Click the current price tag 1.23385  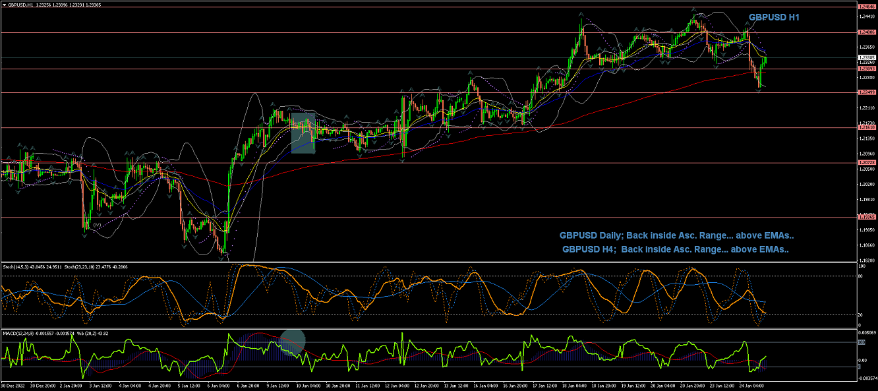point(866,57)
